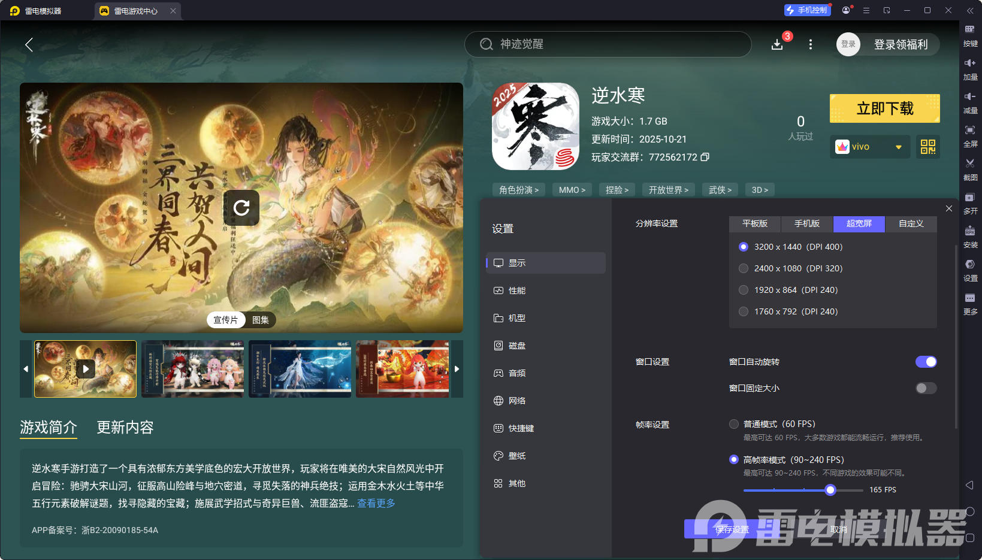Open 设置 gear icon in right sidebar
Viewport: 982px width, 560px height.
coord(970,271)
